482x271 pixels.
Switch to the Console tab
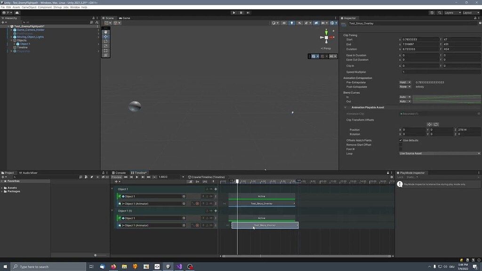tap(119, 173)
